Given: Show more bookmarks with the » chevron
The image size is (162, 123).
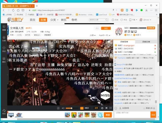Looking at the screenshot, I should pos(157,15).
